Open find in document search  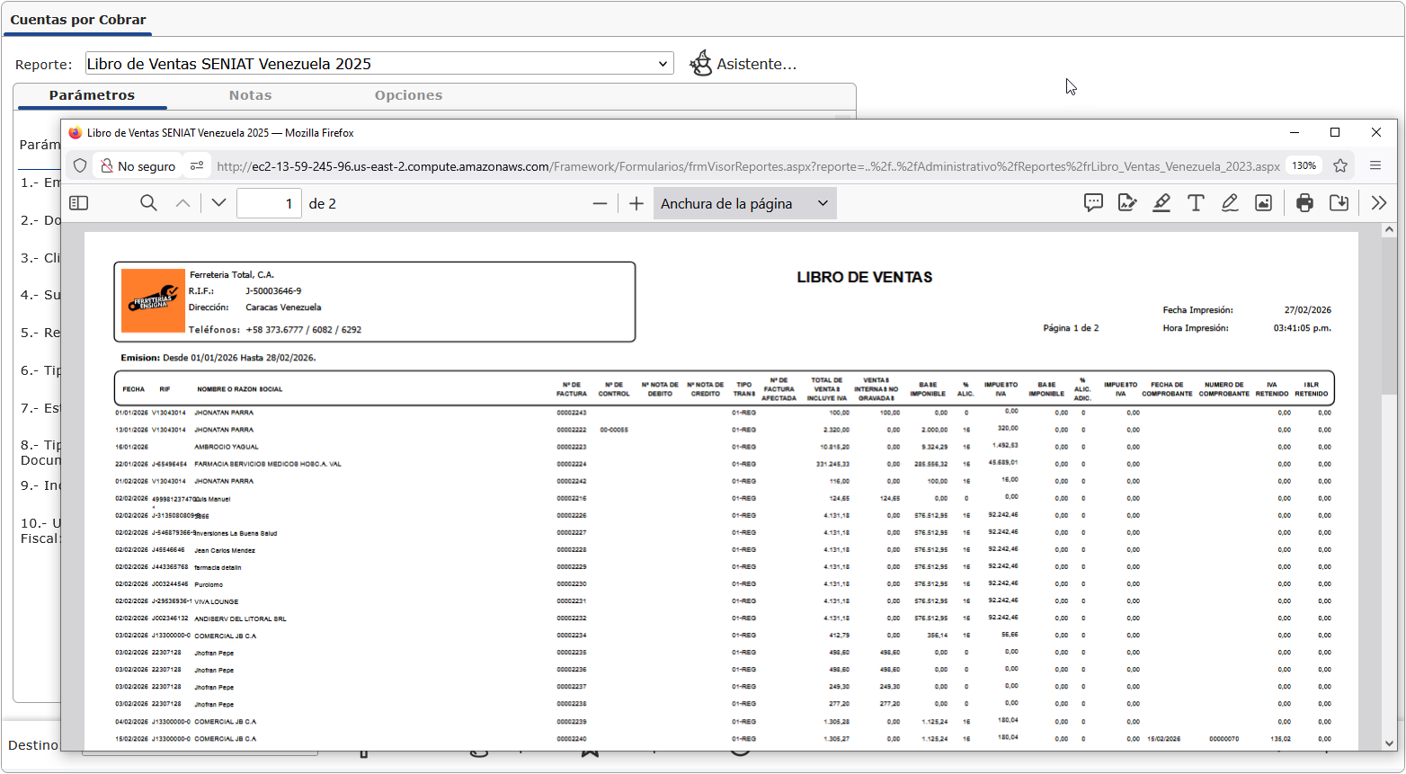click(x=148, y=203)
